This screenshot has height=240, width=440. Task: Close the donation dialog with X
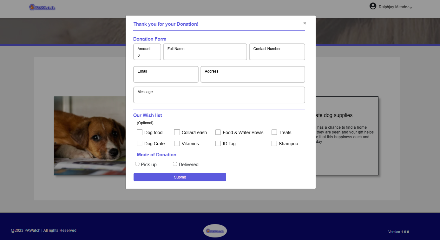point(305,23)
